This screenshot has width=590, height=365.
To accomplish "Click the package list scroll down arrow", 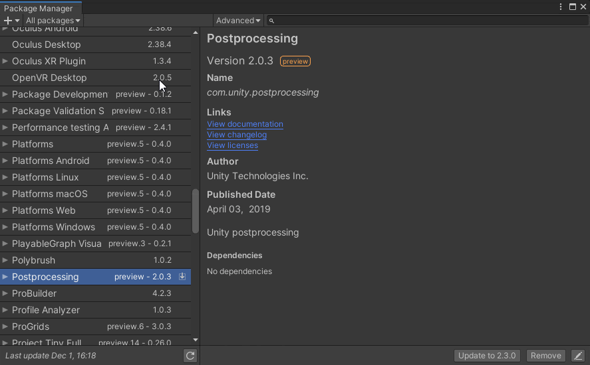I will click(196, 340).
